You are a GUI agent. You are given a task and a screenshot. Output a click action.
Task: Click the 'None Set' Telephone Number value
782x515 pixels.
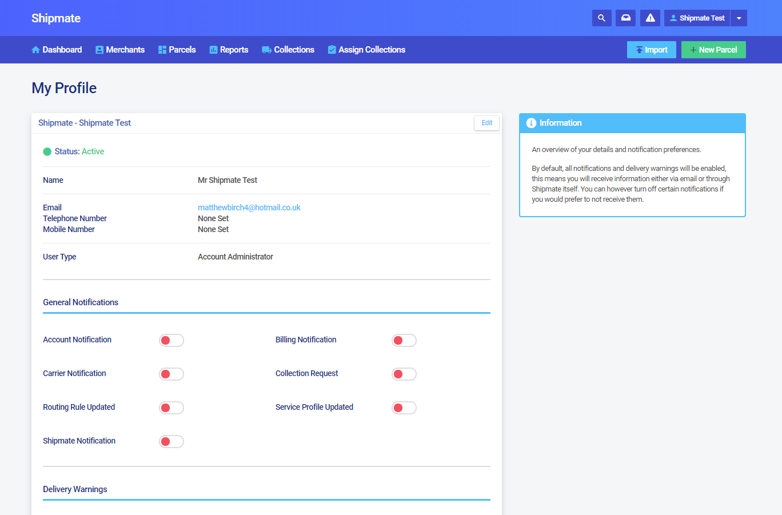tap(213, 218)
